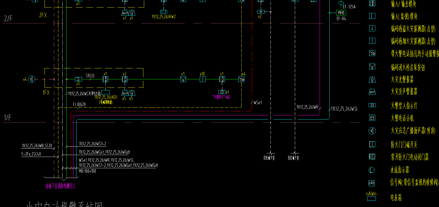This screenshot has width=439, height=207.
Task: Click the 1/F floor label
Action: click(x=8, y=118)
